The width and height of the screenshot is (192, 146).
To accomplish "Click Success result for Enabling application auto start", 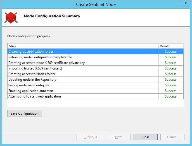I will tap(170, 91).
